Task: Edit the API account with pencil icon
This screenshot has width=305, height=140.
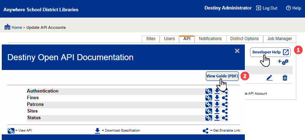Action: click(269, 78)
